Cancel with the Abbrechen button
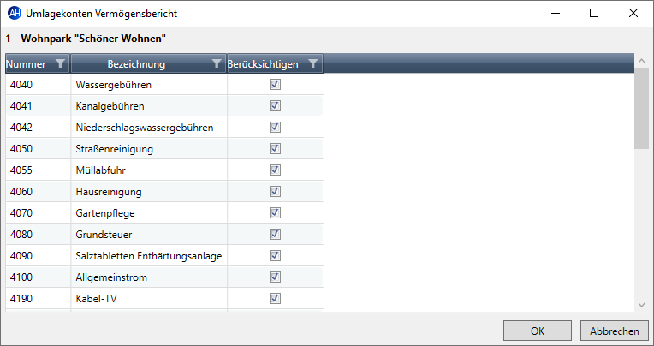 point(615,331)
